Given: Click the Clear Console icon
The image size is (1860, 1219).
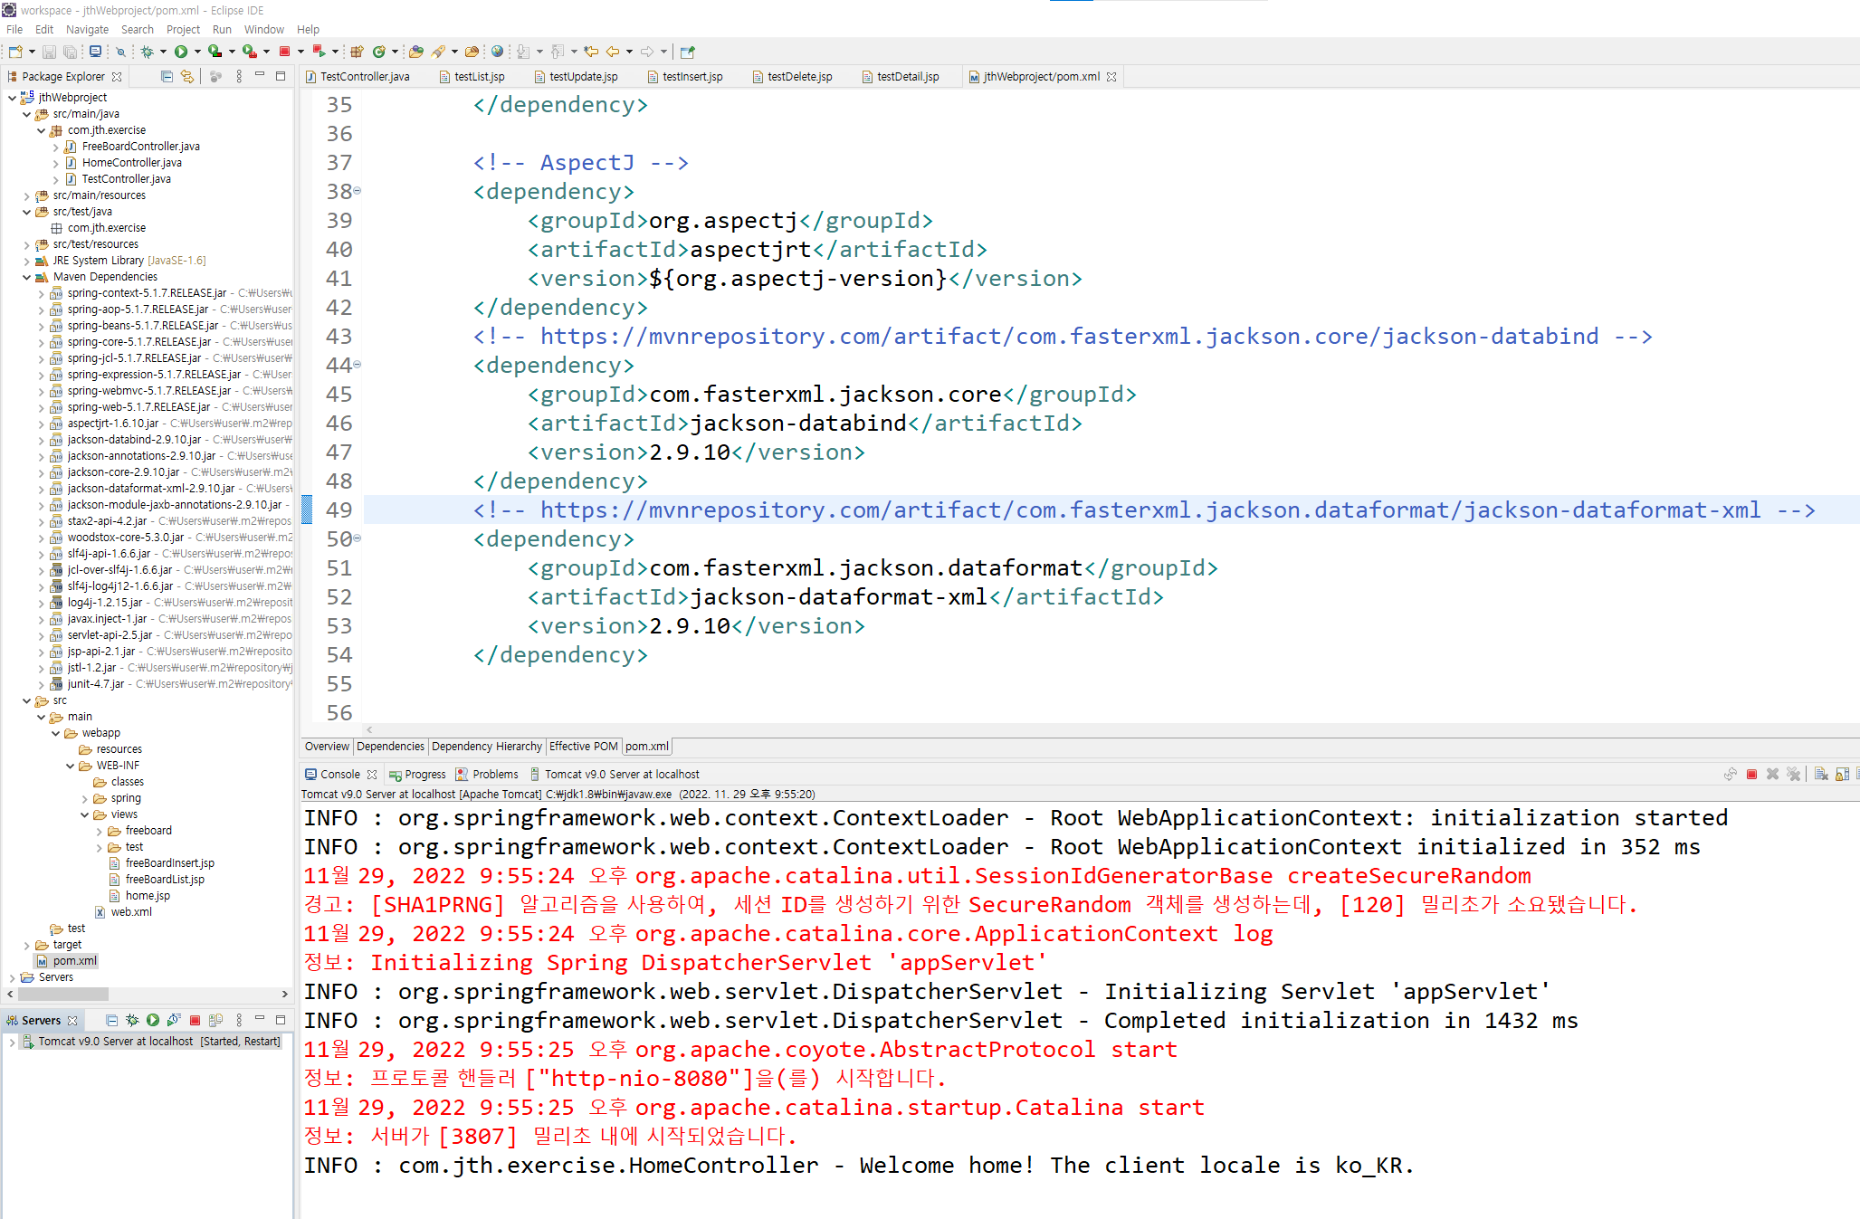Looking at the screenshot, I should [1821, 774].
